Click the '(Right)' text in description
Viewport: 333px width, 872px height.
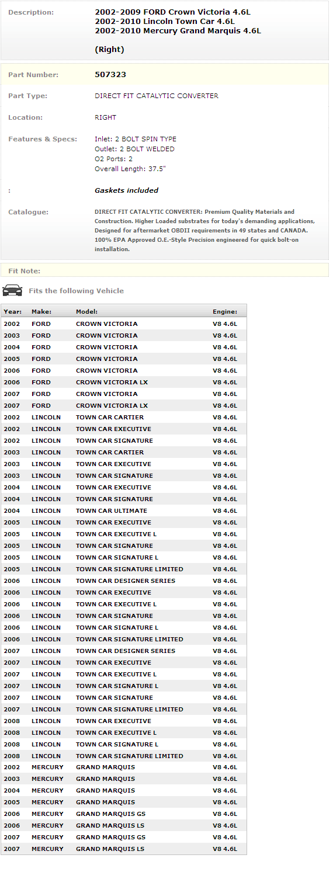(x=109, y=50)
